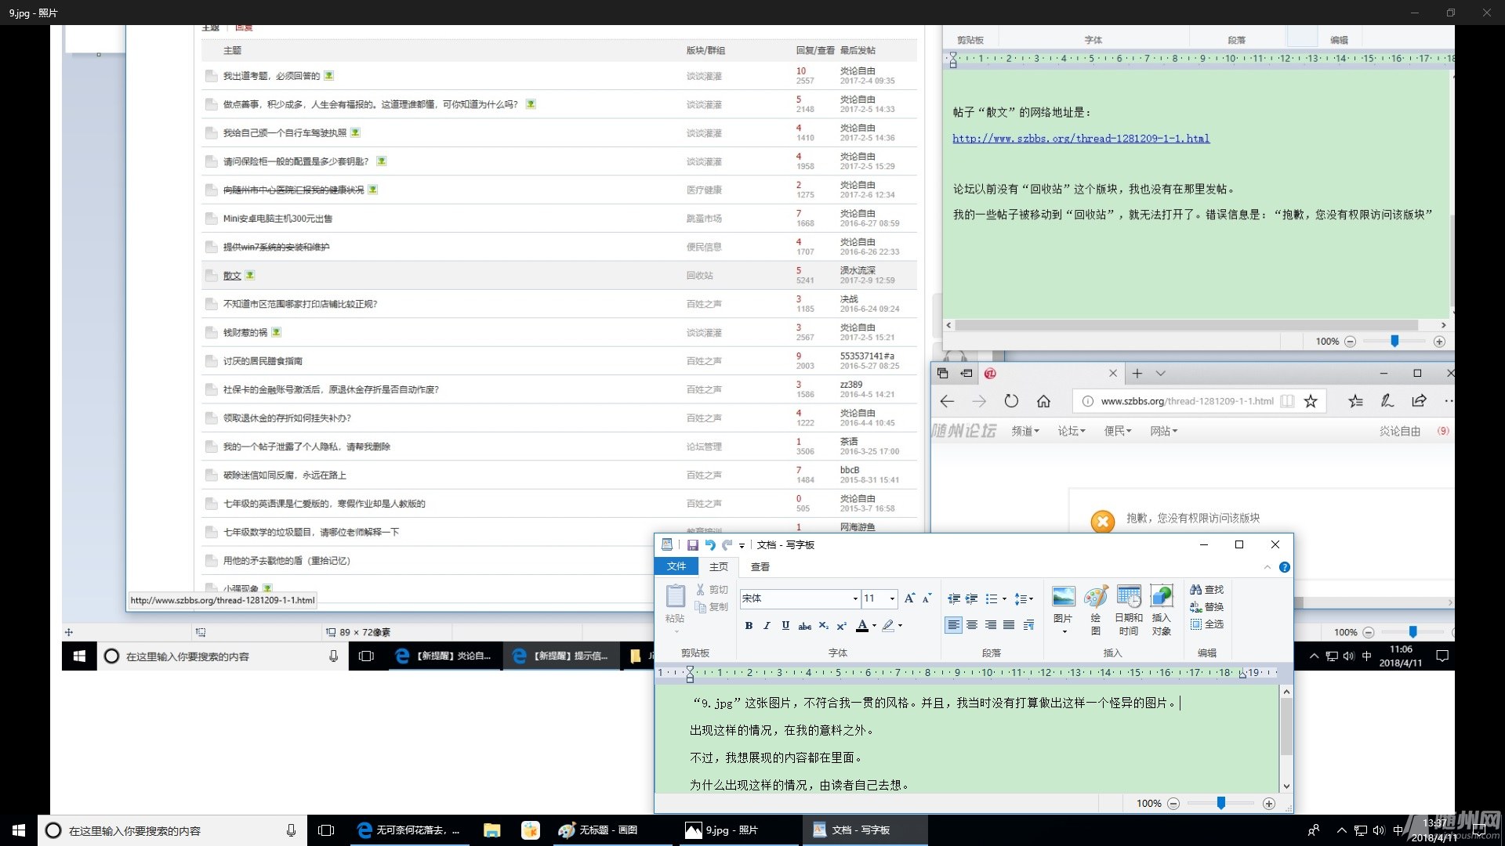This screenshot has height=846, width=1505.
Task: Apply font color with the A icon
Action: point(862,625)
